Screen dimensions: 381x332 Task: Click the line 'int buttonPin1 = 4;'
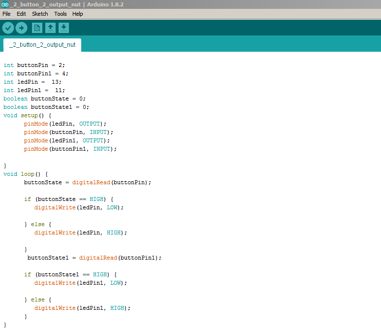pyautogui.click(x=36, y=73)
